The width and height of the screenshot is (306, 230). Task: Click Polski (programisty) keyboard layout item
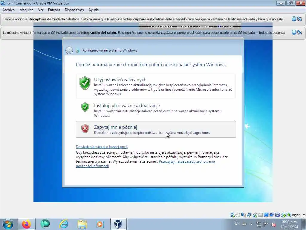[x=196, y=26]
